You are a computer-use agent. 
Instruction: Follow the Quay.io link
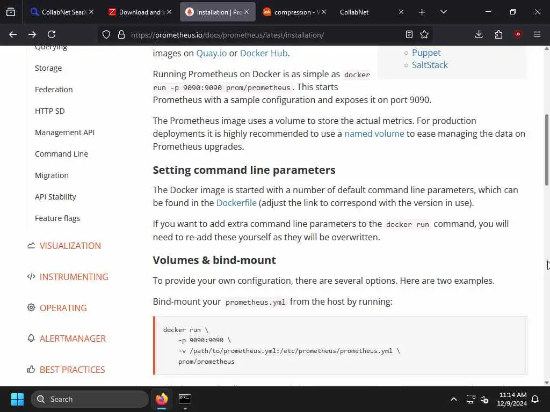point(212,53)
